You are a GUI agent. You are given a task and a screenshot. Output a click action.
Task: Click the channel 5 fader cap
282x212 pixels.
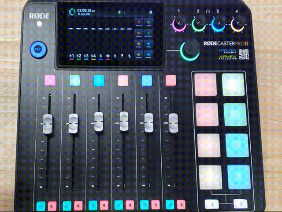click(149, 122)
